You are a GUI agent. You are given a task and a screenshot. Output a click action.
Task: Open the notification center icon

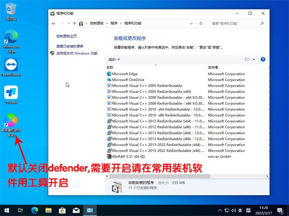tap(280, 210)
